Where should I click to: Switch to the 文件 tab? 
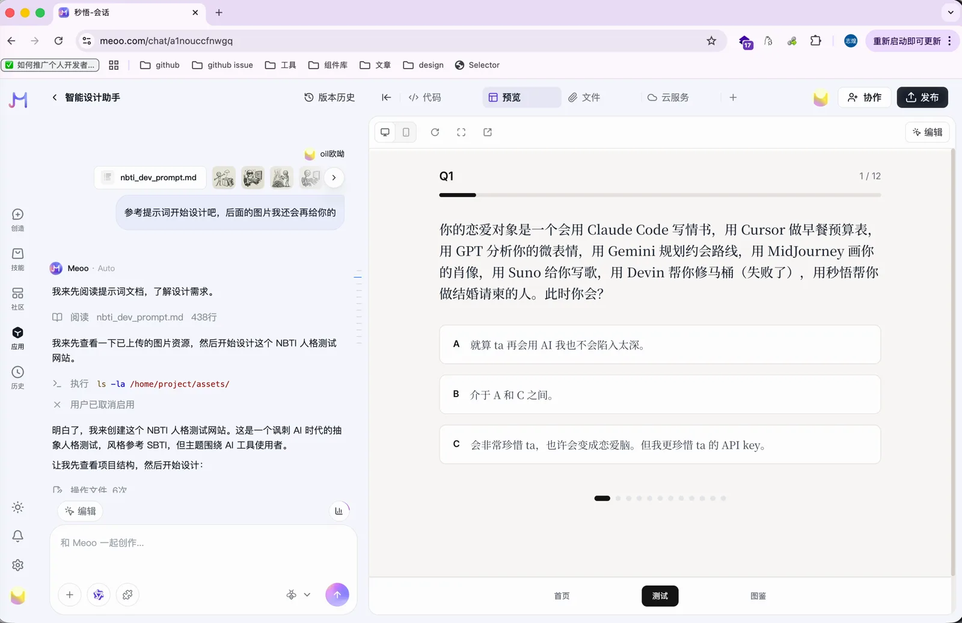(x=584, y=97)
